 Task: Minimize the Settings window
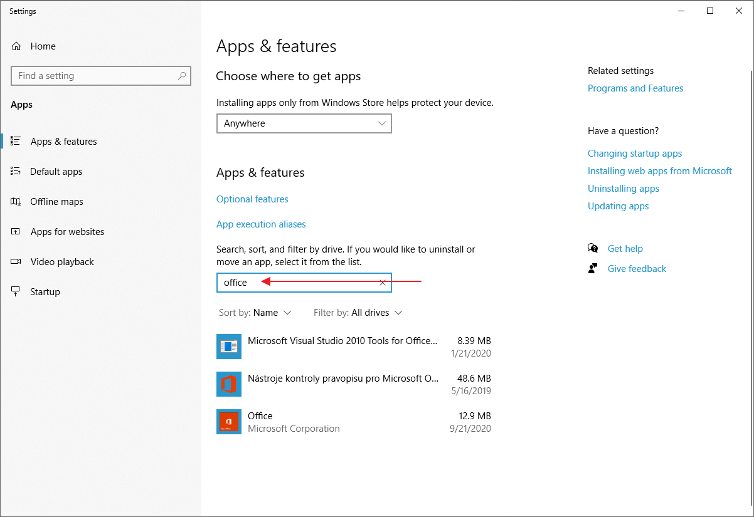[x=681, y=11]
